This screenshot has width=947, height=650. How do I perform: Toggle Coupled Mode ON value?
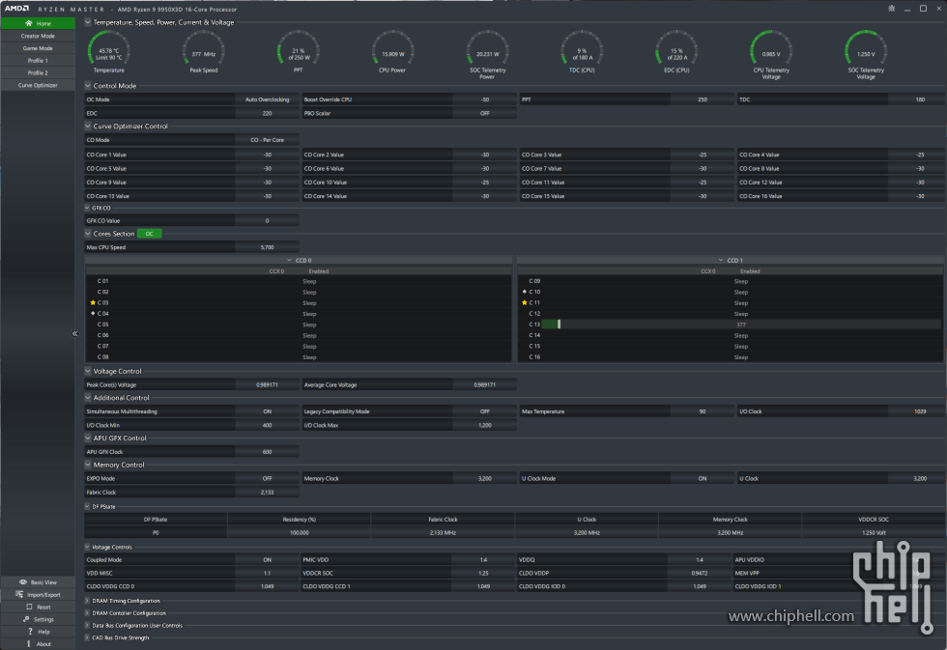point(267,560)
